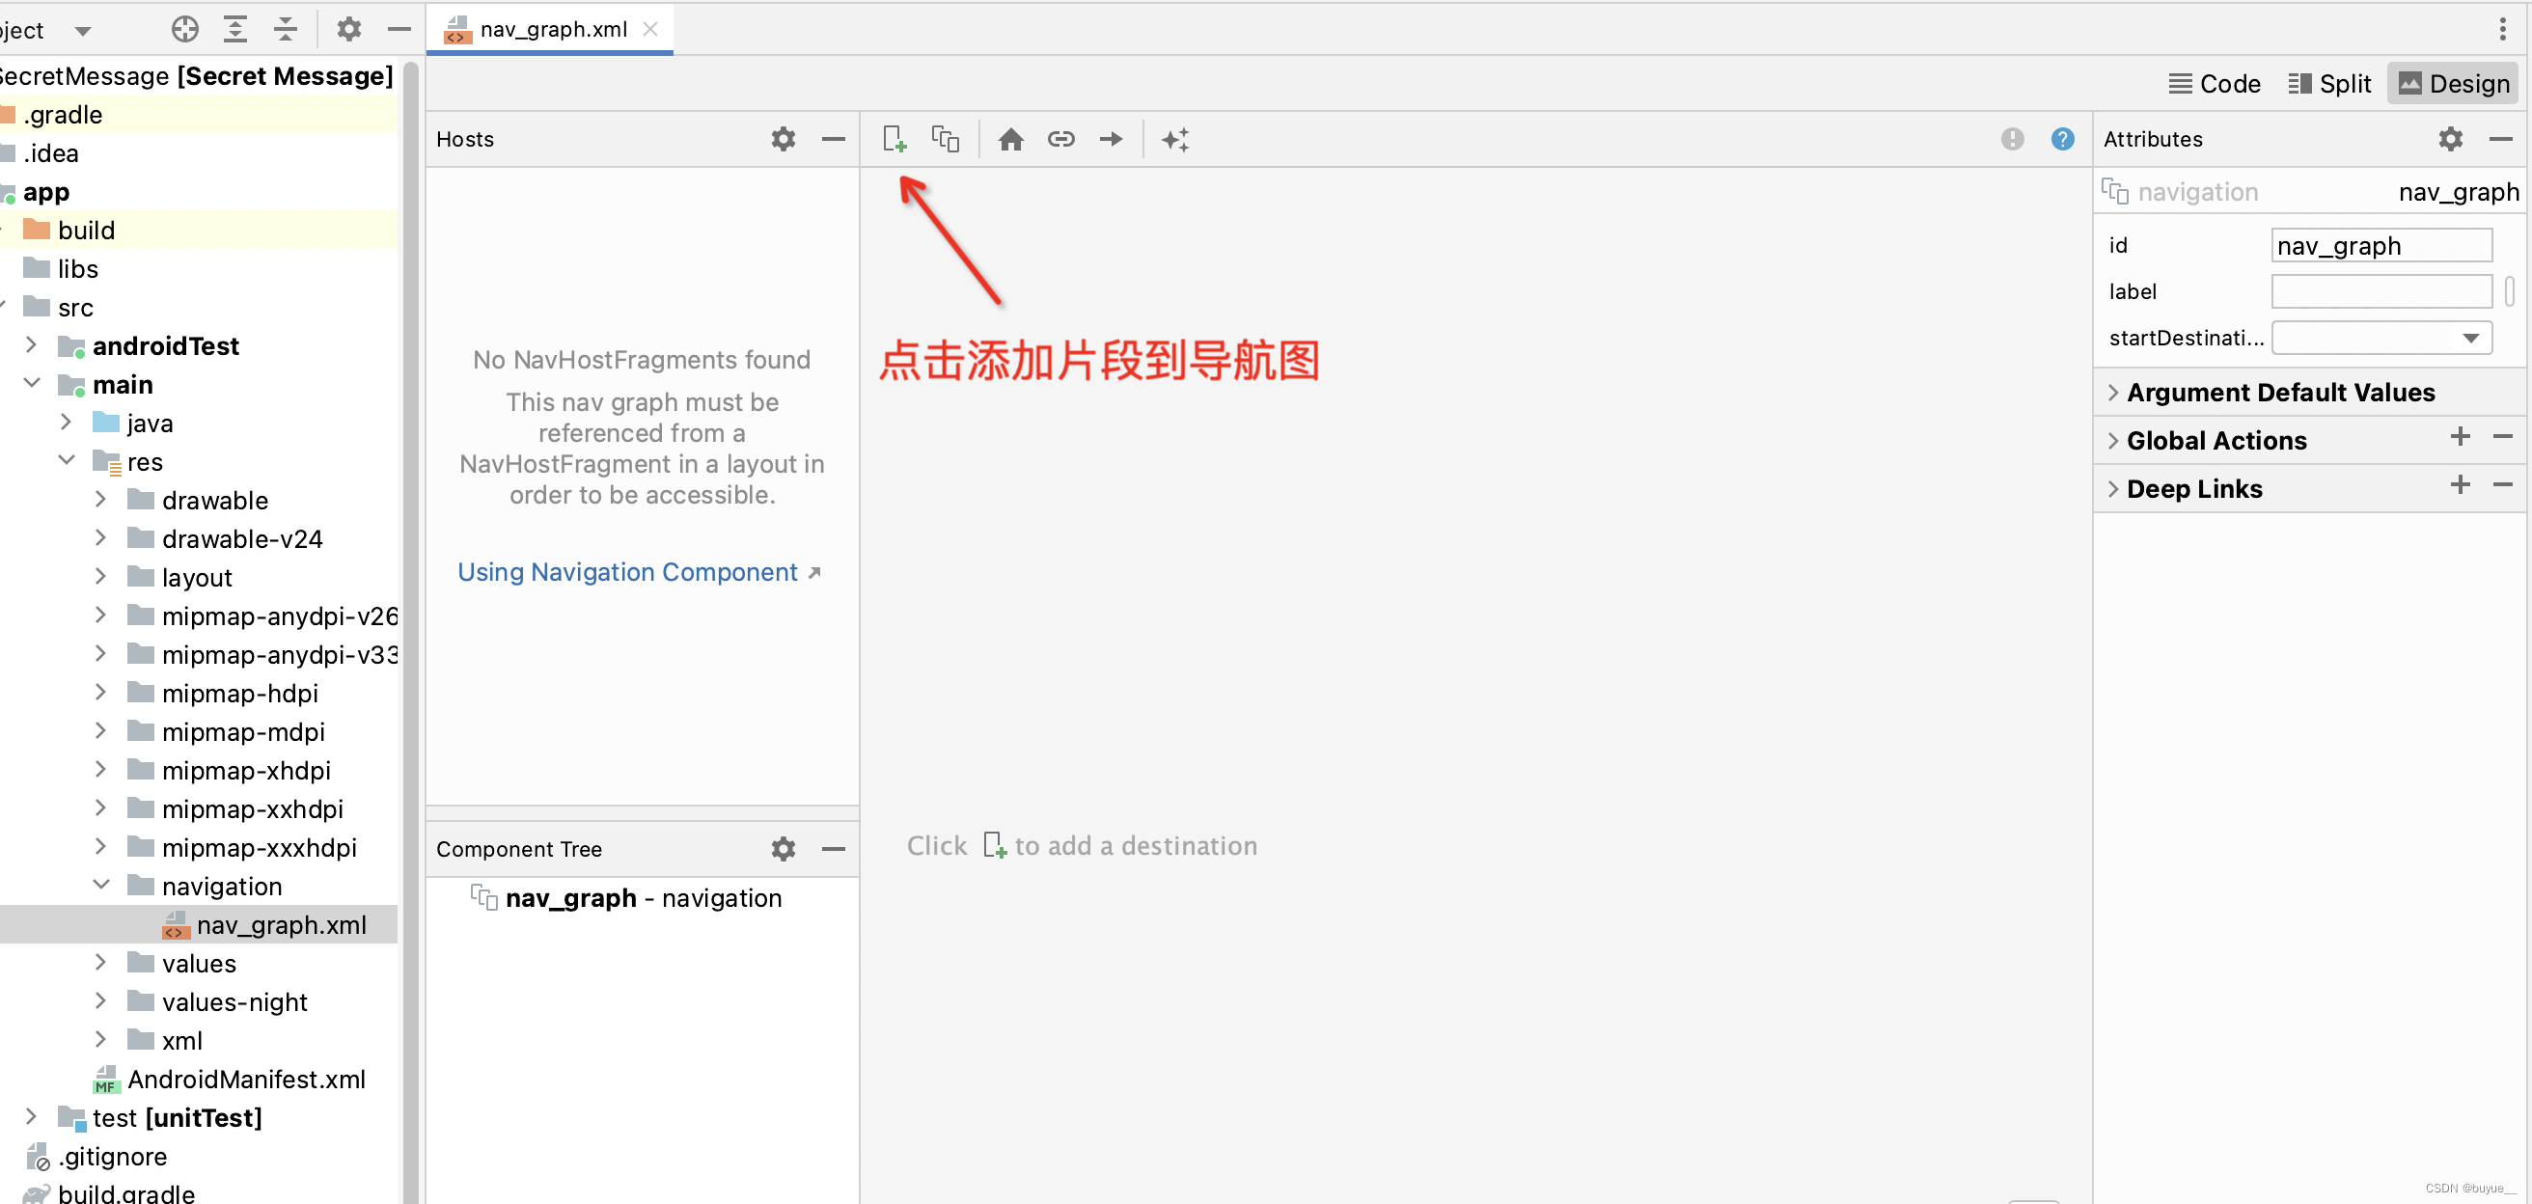The image size is (2532, 1204).
Task: Expand Deep Links section
Action: pos(2112,489)
